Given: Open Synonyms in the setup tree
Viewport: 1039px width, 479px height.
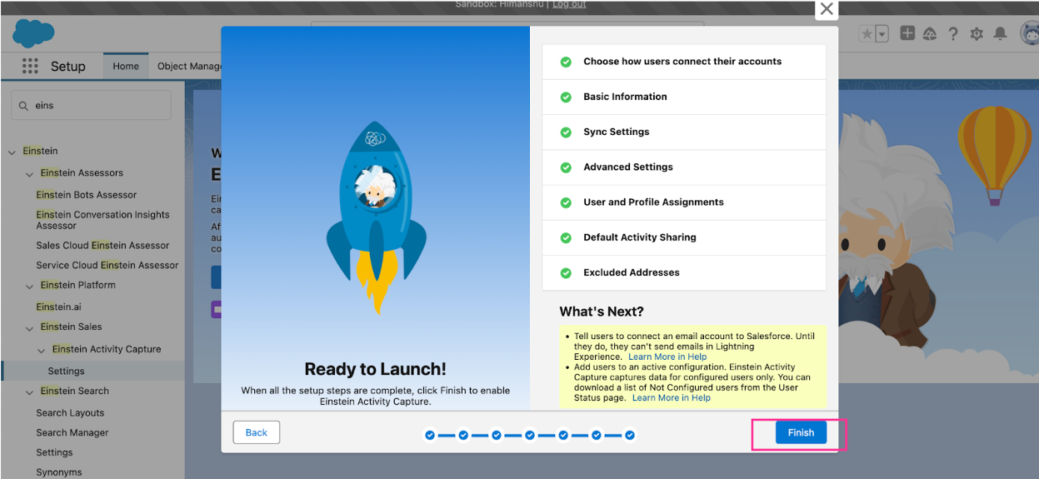Looking at the screenshot, I should (59, 472).
